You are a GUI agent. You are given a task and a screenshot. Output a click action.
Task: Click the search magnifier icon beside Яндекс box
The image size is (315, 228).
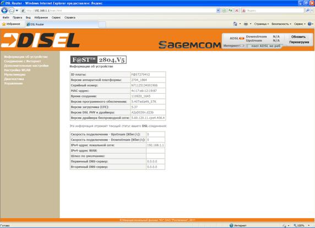pyautogui.click(x=307, y=10)
